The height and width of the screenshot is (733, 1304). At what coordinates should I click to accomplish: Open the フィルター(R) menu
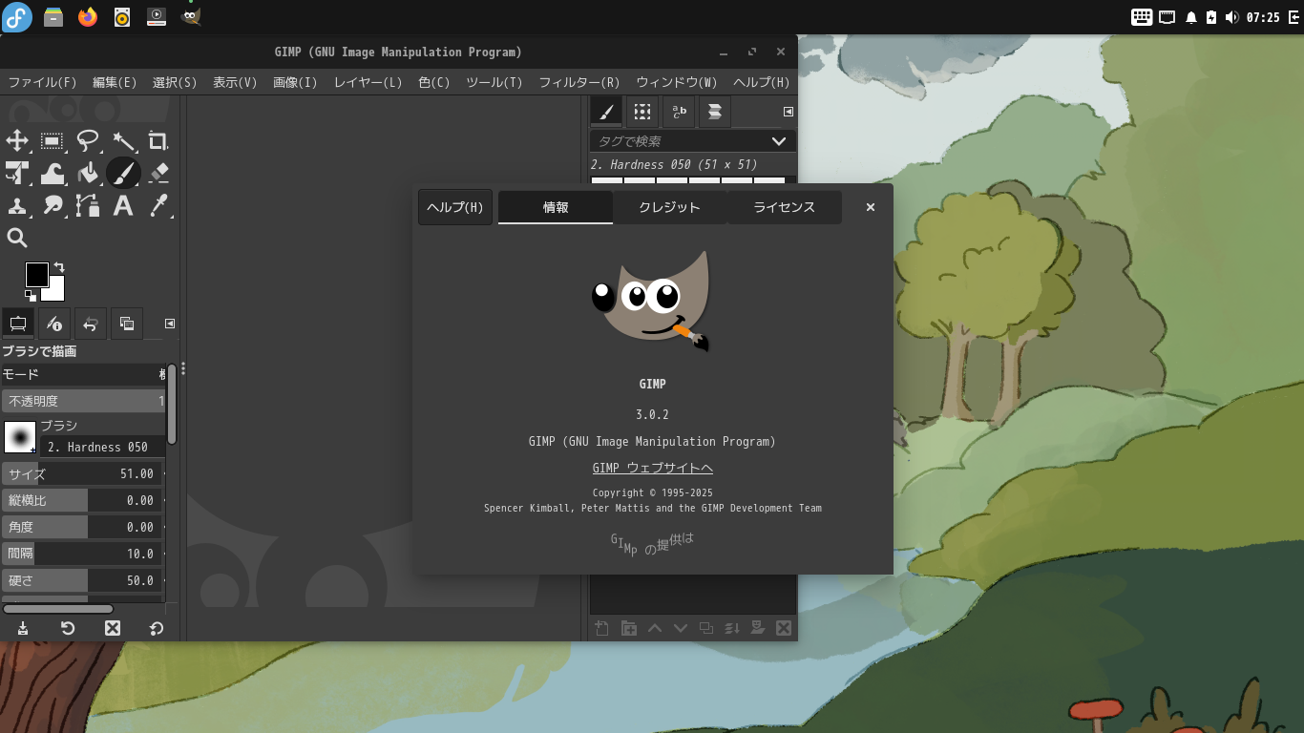click(x=579, y=82)
